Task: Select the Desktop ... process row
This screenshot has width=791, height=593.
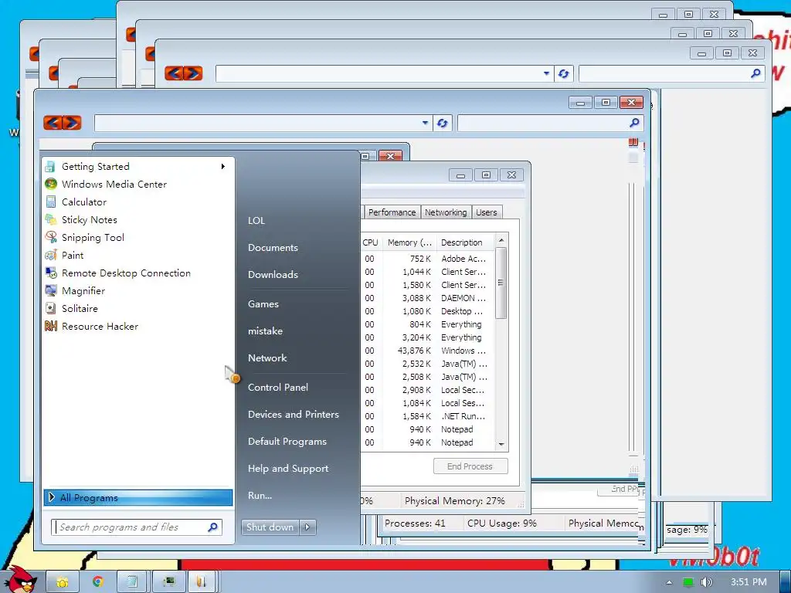Action: pos(428,311)
